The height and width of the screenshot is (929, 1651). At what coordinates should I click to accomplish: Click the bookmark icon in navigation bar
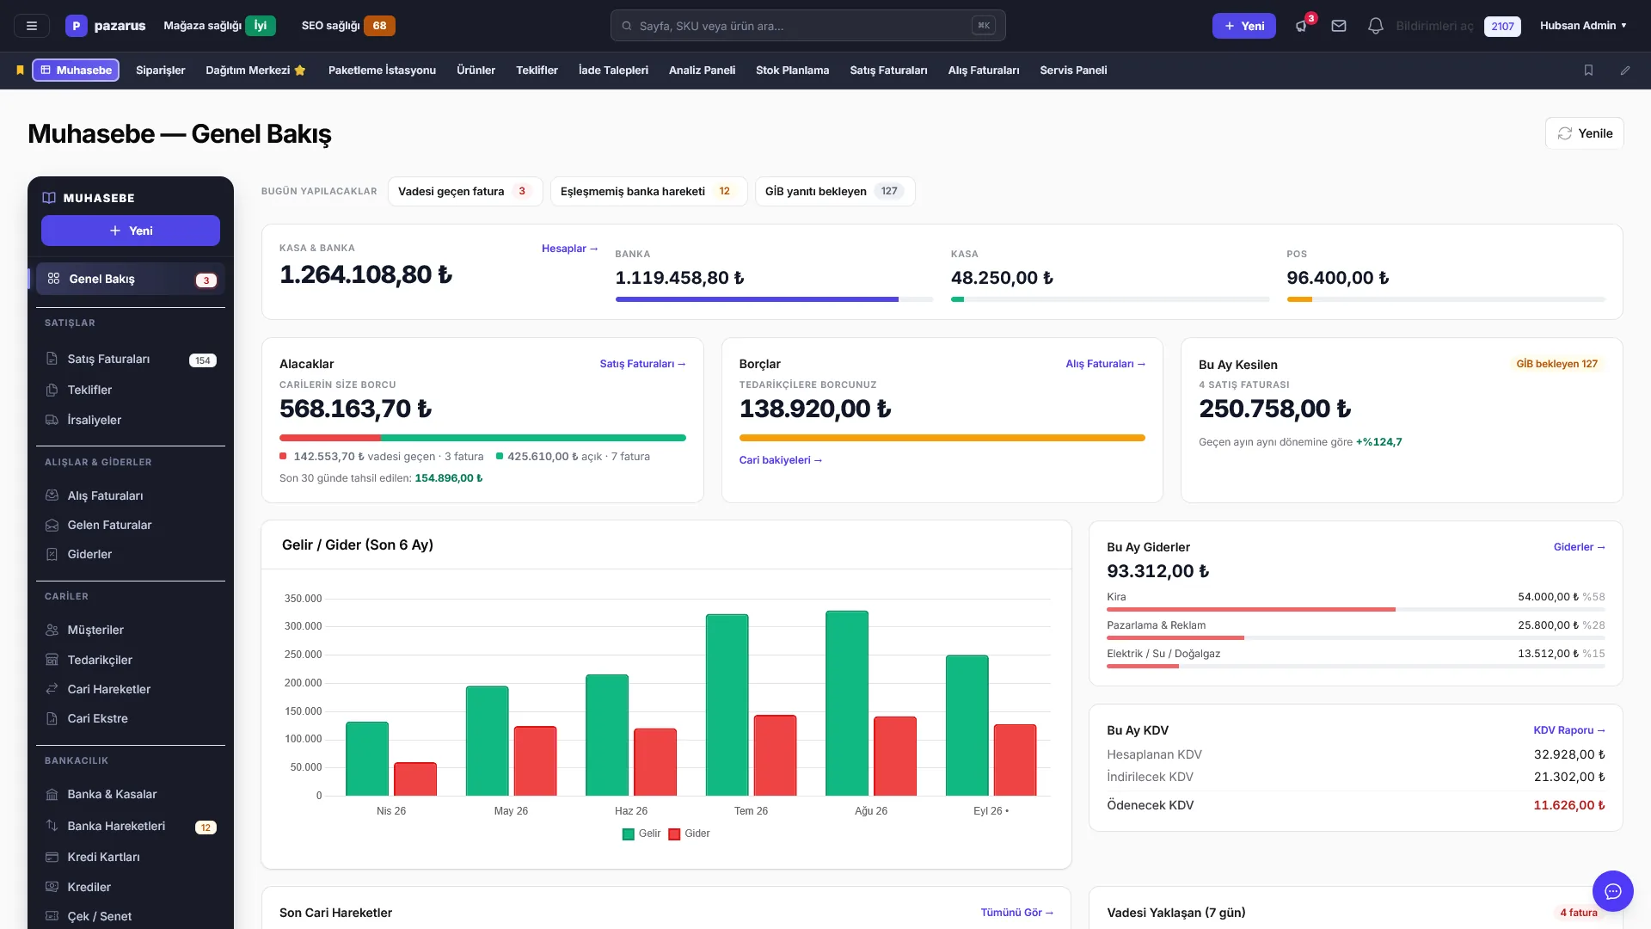pos(1589,71)
